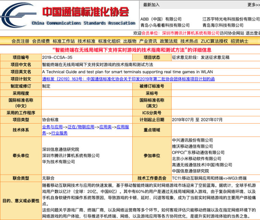Click 访问协会网站 link in welcome bar

(232, 33)
